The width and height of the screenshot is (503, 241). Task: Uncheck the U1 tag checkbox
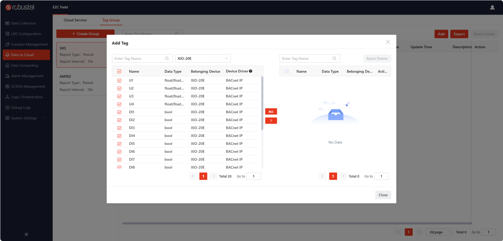point(119,80)
